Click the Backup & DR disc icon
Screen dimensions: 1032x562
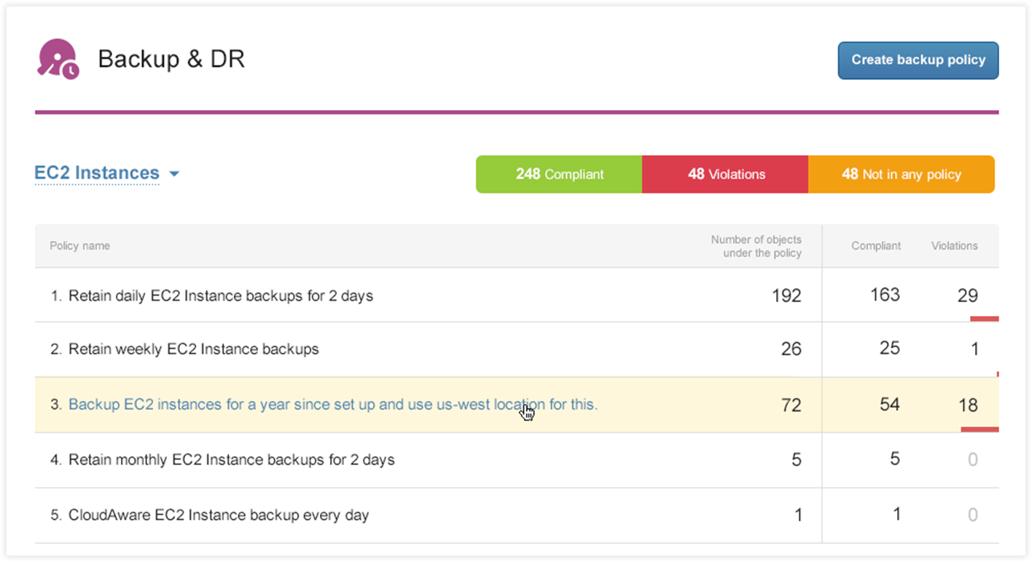coord(58,60)
